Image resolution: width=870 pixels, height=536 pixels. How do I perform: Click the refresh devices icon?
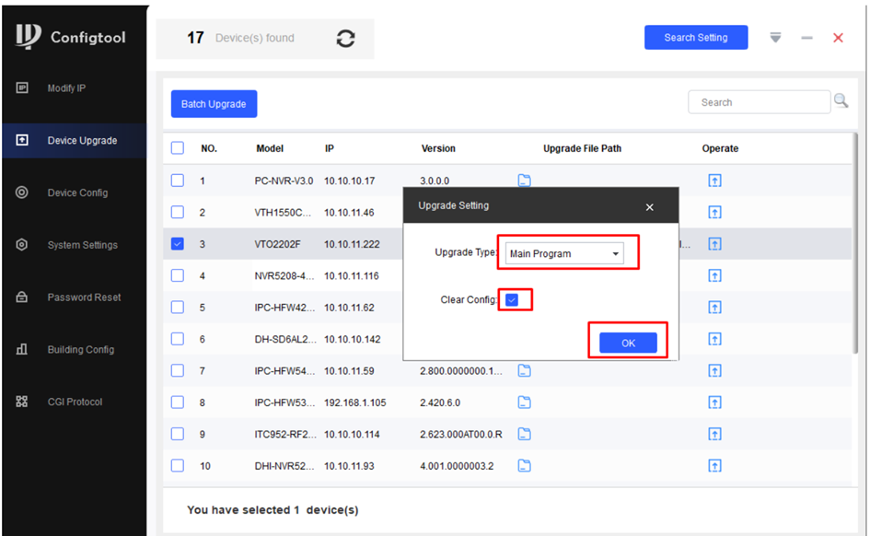[345, 39]
